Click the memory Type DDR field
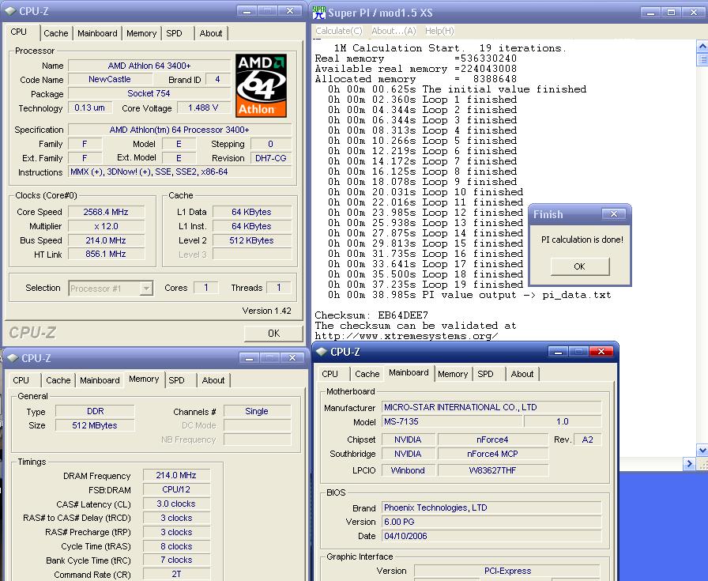 pyautogui.click(x=95, y=411)
